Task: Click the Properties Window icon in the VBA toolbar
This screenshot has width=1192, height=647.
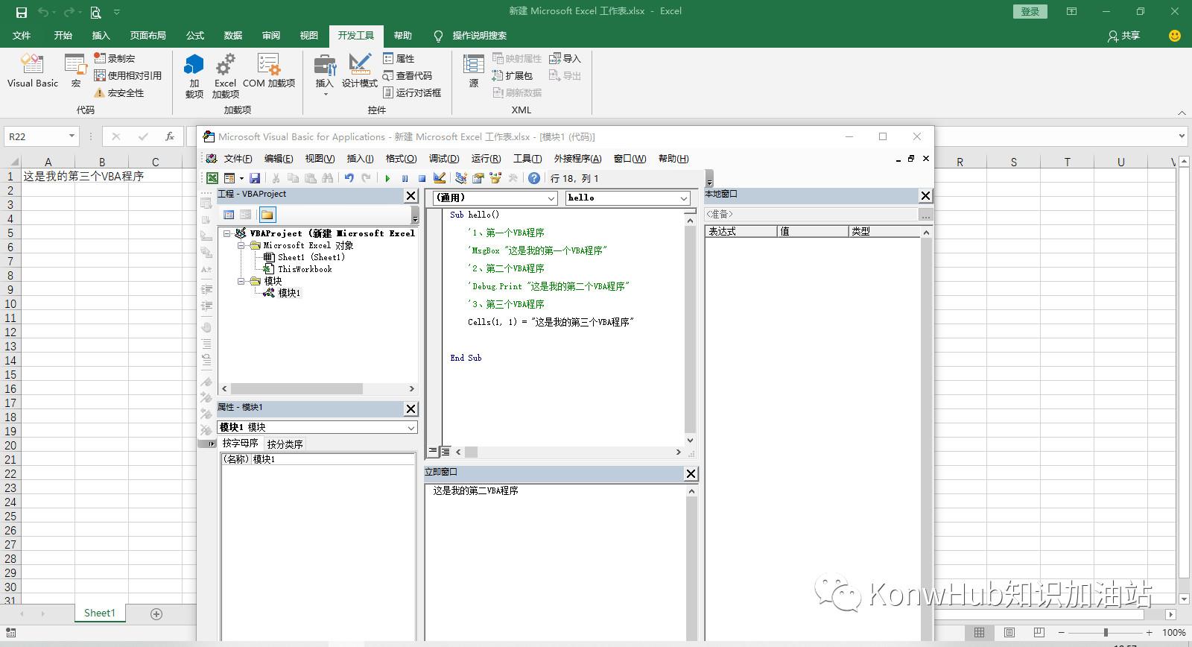Action: tap(478, 178)
